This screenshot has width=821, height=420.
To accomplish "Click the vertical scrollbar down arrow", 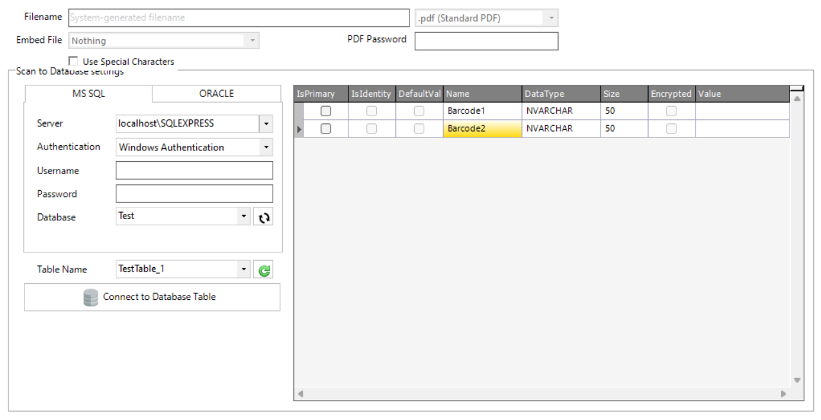I will click(x=797, y=380).
